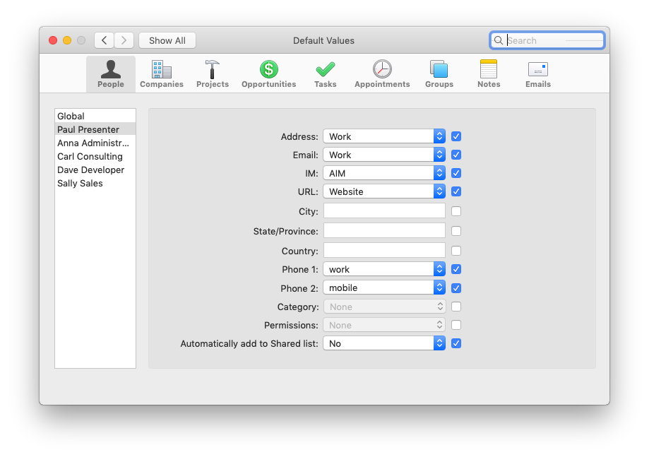This screenshot has height=457, width=649.
Task: Open the Companies defaults pane
Action: coord(162,74)
